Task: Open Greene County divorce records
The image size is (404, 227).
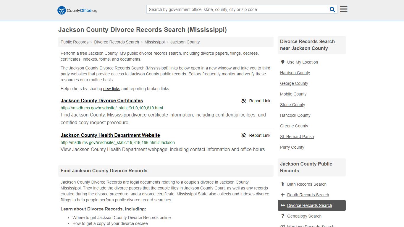Action: click(x=294, y=126)
